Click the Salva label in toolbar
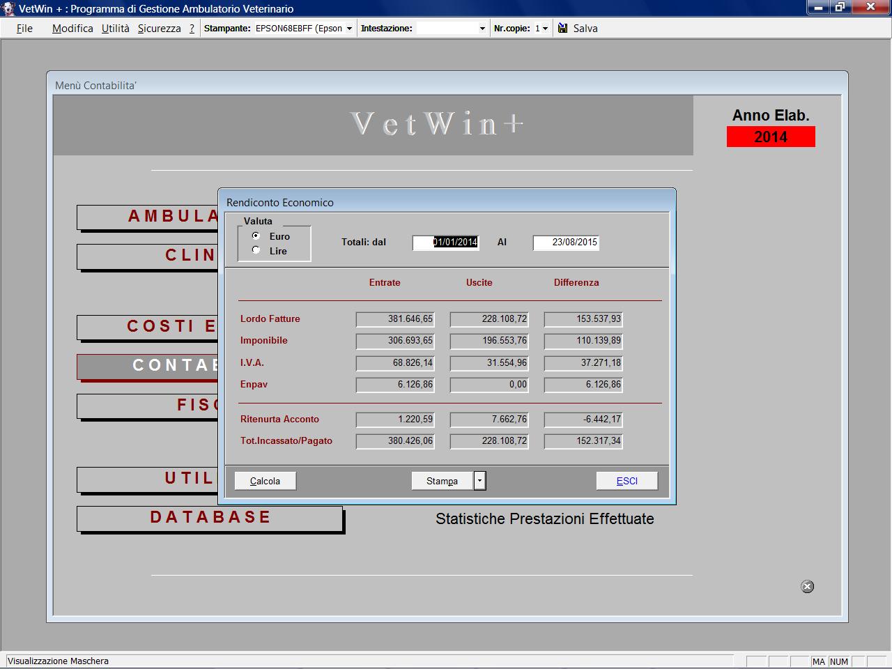Viewport: 892px width, 669px height. click(585, 29)
